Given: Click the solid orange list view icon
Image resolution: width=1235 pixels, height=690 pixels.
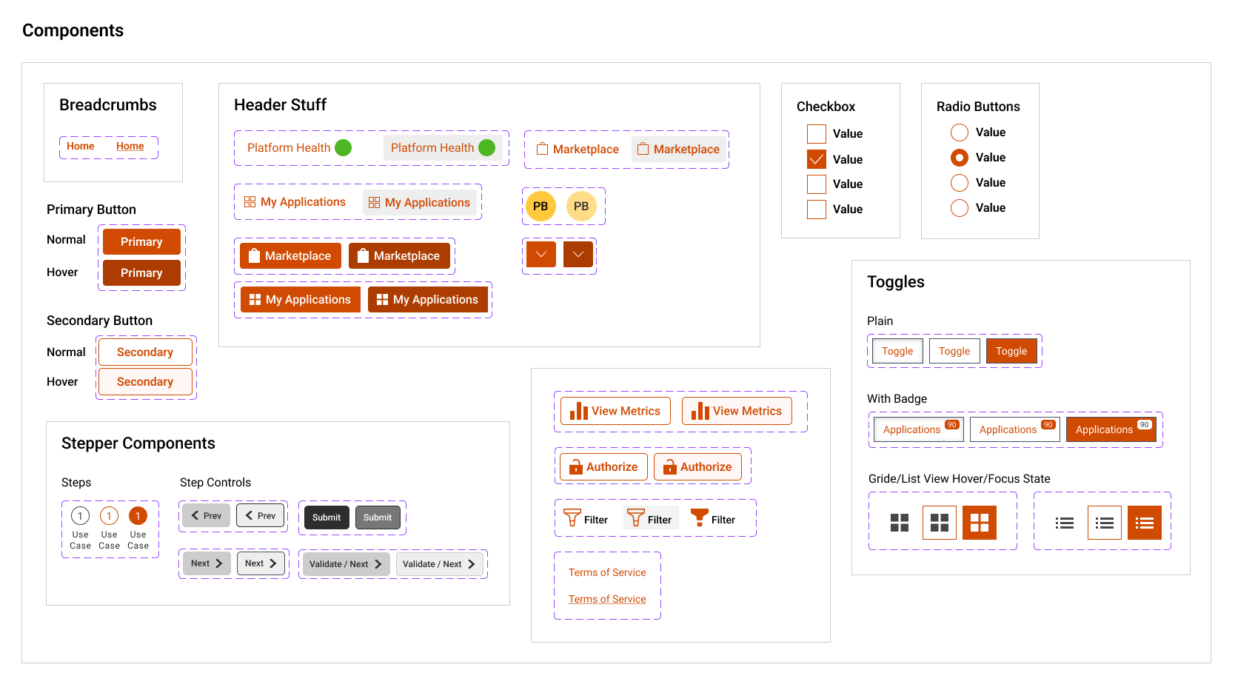Looking at the screenshot, I should click(1144, 523).
